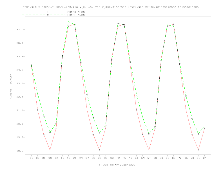This screenshot has width=223, height=172.
Task: Select y-axis tick label 21.6
Action: 20,110
